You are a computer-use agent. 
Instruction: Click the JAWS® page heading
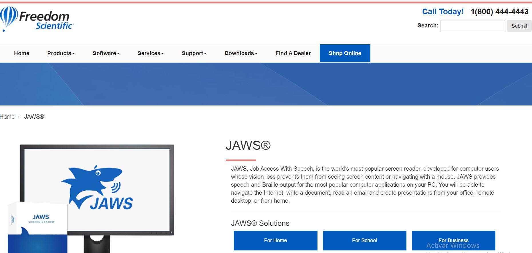tap(248, 146)
